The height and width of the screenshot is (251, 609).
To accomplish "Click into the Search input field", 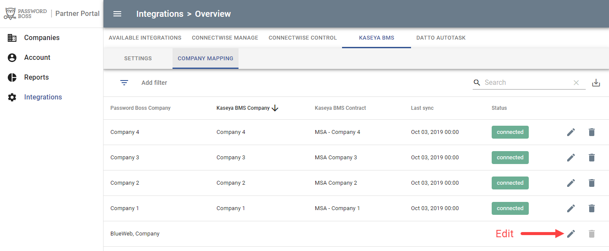I will [x=526, y=83].
